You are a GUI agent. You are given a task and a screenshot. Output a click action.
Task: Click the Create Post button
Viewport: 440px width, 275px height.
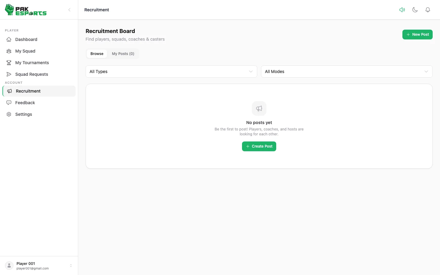coord(259,146)
